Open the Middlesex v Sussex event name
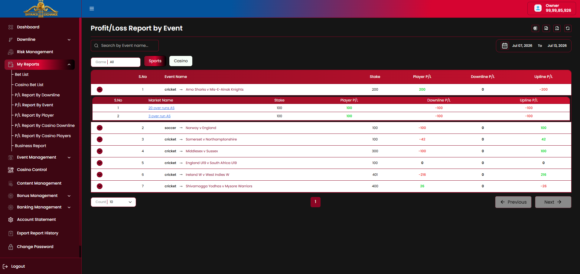 [202, 151]
